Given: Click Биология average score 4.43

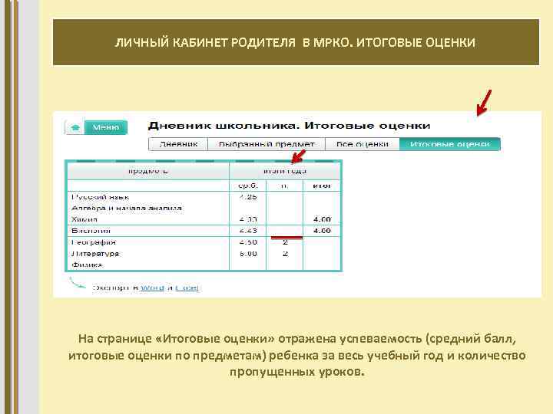Looking at the screenshot, I should 248,231.
